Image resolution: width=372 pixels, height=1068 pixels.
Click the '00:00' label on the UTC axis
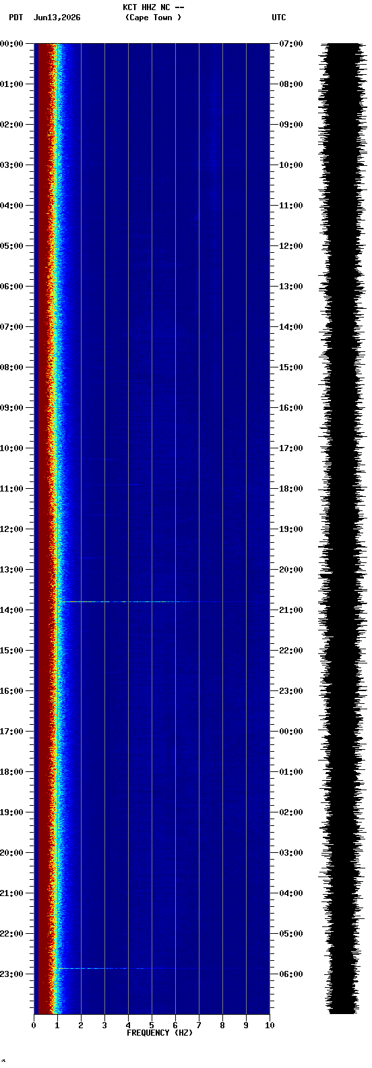pos(291,732)
